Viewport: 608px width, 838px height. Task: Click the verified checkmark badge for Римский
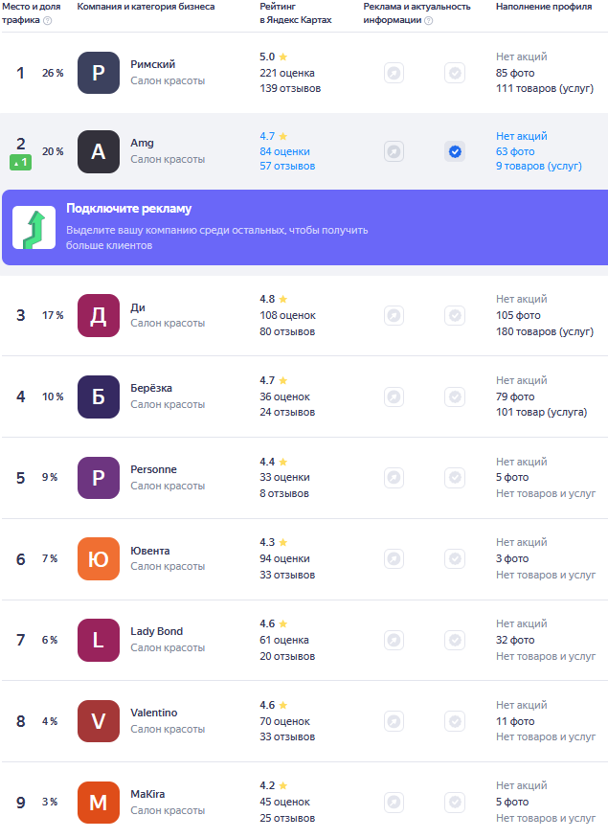coord(455,73)
